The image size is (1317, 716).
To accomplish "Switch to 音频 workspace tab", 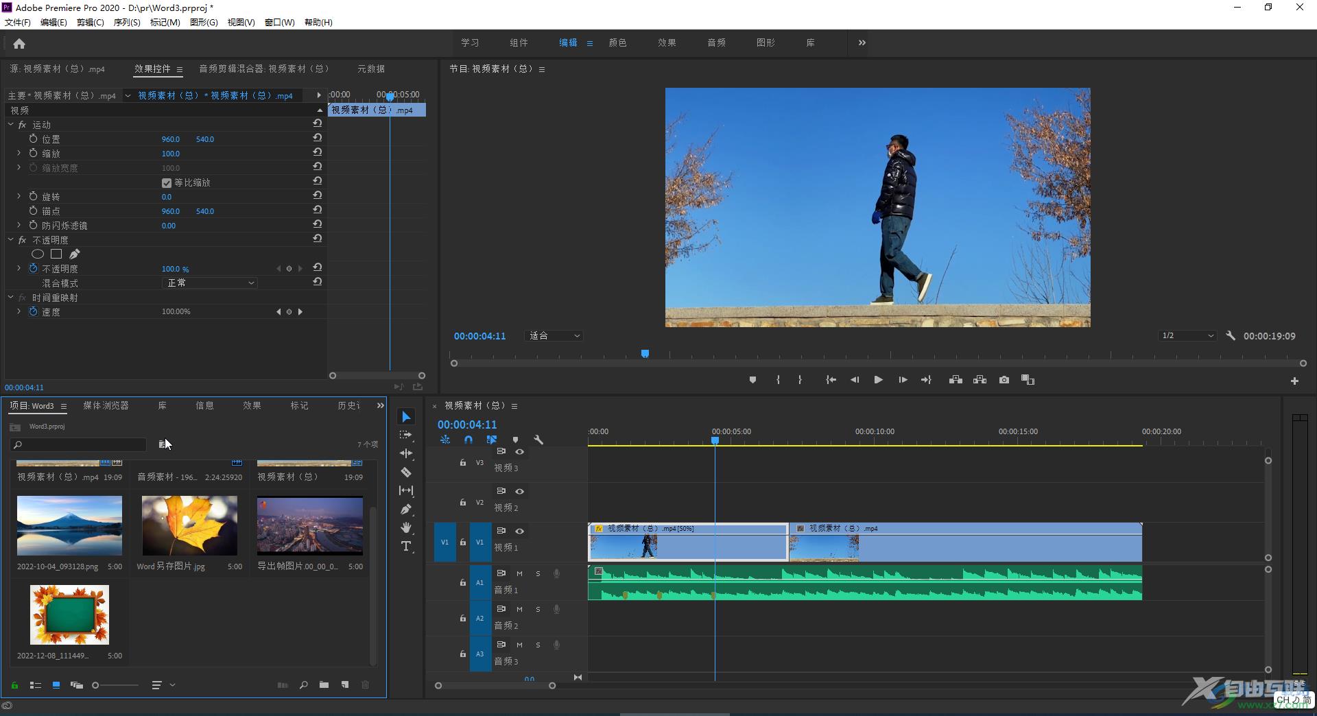I will click(716, 43).
